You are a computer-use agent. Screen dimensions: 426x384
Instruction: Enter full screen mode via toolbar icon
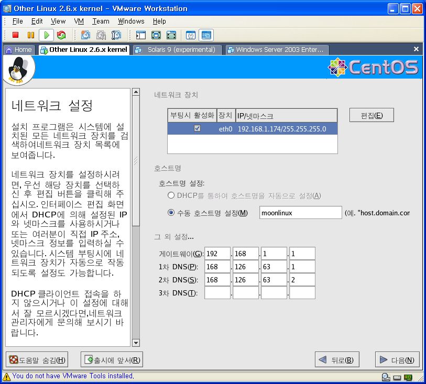point(156,35)
